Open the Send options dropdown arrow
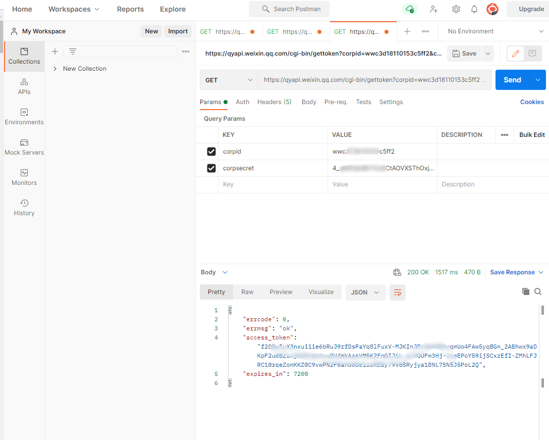Screen dimensions: 549x440 coord(538,80)
